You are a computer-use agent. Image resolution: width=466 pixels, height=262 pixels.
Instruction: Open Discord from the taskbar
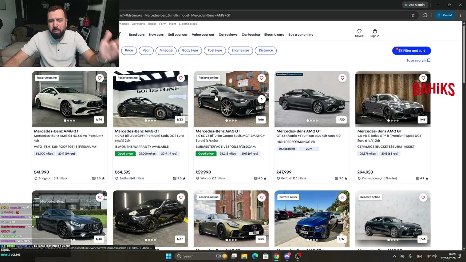pos(287,256)
